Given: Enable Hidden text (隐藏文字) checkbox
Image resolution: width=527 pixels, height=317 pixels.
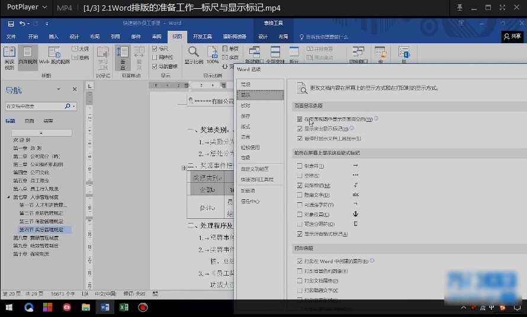Looking at the screenshot, I should [300, 195].
